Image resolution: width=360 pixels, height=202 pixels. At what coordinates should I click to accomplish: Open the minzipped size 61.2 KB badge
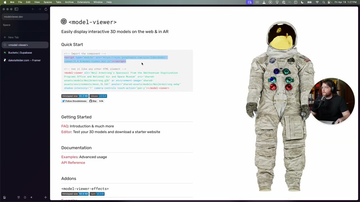click(x=75, y=96)
